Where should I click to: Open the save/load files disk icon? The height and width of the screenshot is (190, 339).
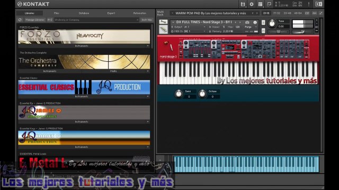tap(243, 4)
